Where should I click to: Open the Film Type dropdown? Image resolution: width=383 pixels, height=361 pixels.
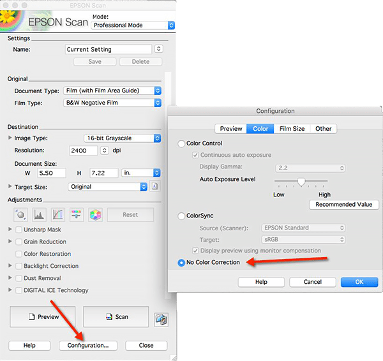pos(112,103)
